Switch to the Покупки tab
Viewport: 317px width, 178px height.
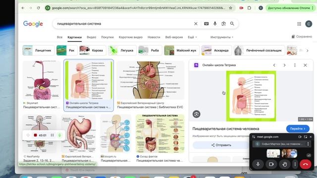click(107, 37)
